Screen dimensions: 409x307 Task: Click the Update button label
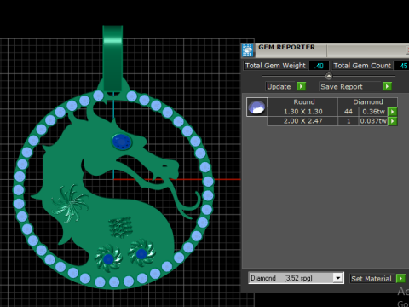pyautogui.click(x=279, y=87)
